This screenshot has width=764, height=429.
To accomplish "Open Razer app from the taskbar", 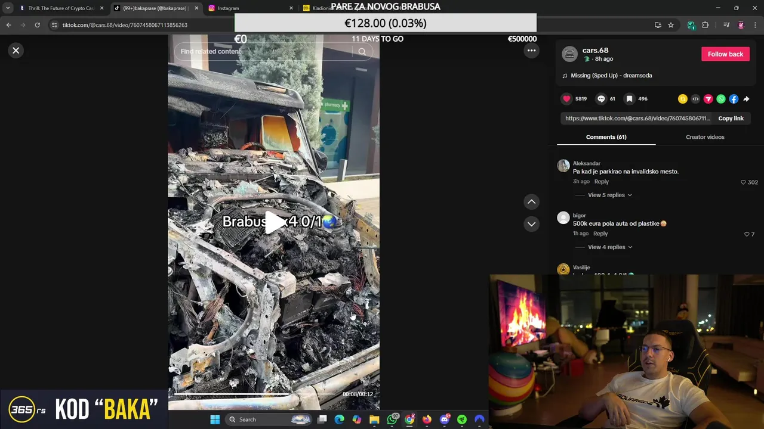I will coord(461,419).
